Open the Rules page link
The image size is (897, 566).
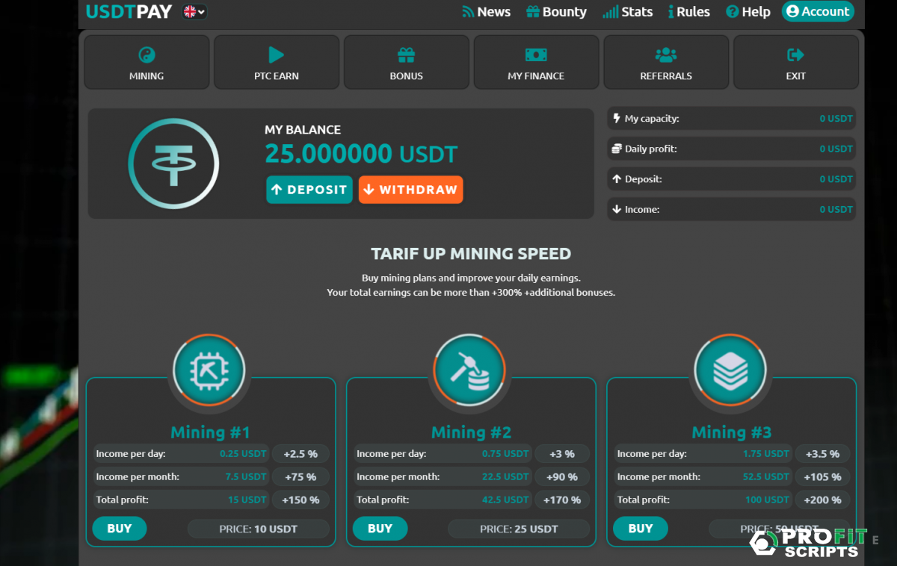tap(688, 12)
